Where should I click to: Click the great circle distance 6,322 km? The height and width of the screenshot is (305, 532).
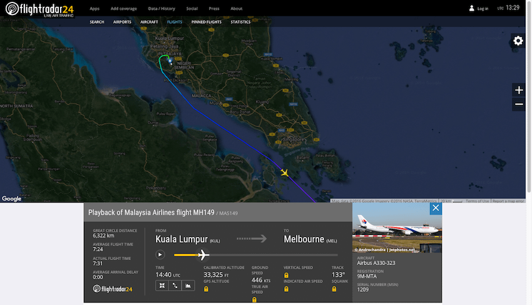[x=103, y=236]
